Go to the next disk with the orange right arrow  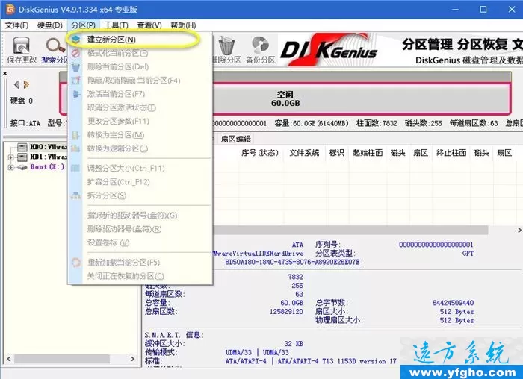[x=26, y=84]
